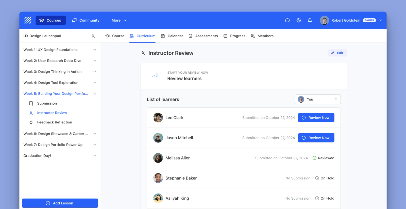Expand Week 7: Design Portfolio Power Up
Viewport: 406px width, 209px height.
click(x=95, y=145)
